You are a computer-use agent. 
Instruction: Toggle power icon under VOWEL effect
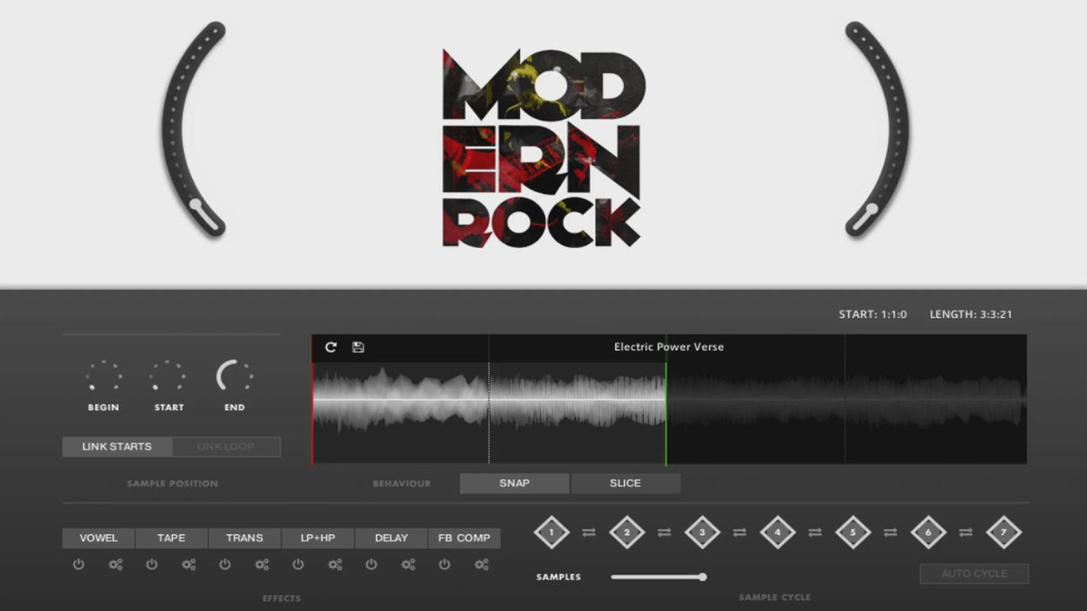(x=79, y=565)
